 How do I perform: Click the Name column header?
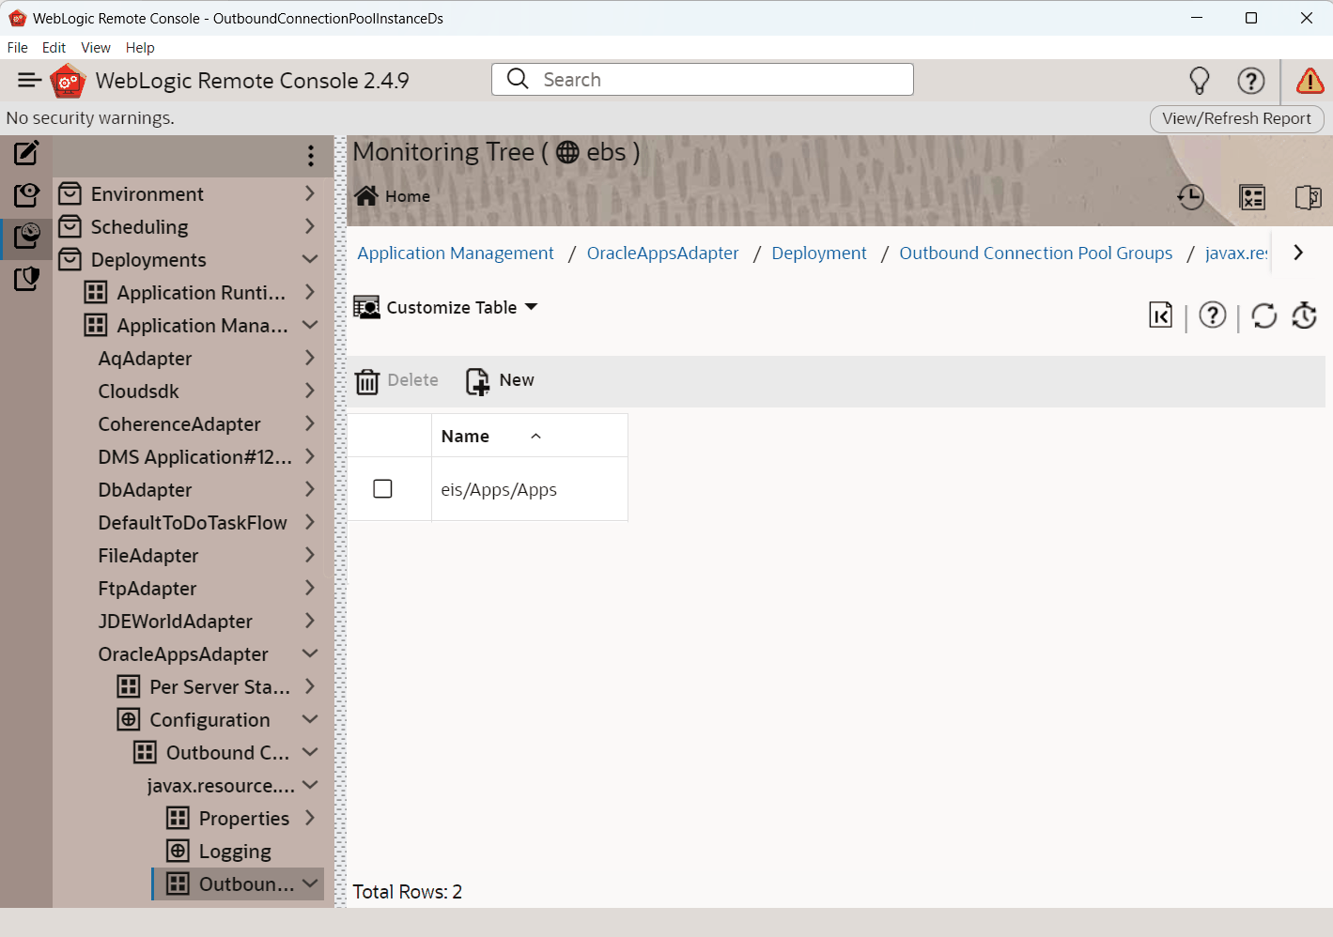[x=465, y=437]
